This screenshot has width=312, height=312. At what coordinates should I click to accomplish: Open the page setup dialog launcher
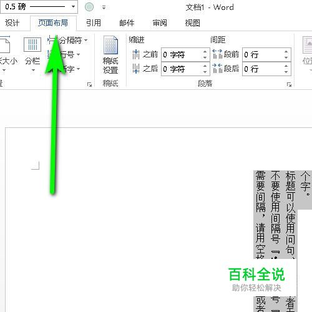pos(89,84)
